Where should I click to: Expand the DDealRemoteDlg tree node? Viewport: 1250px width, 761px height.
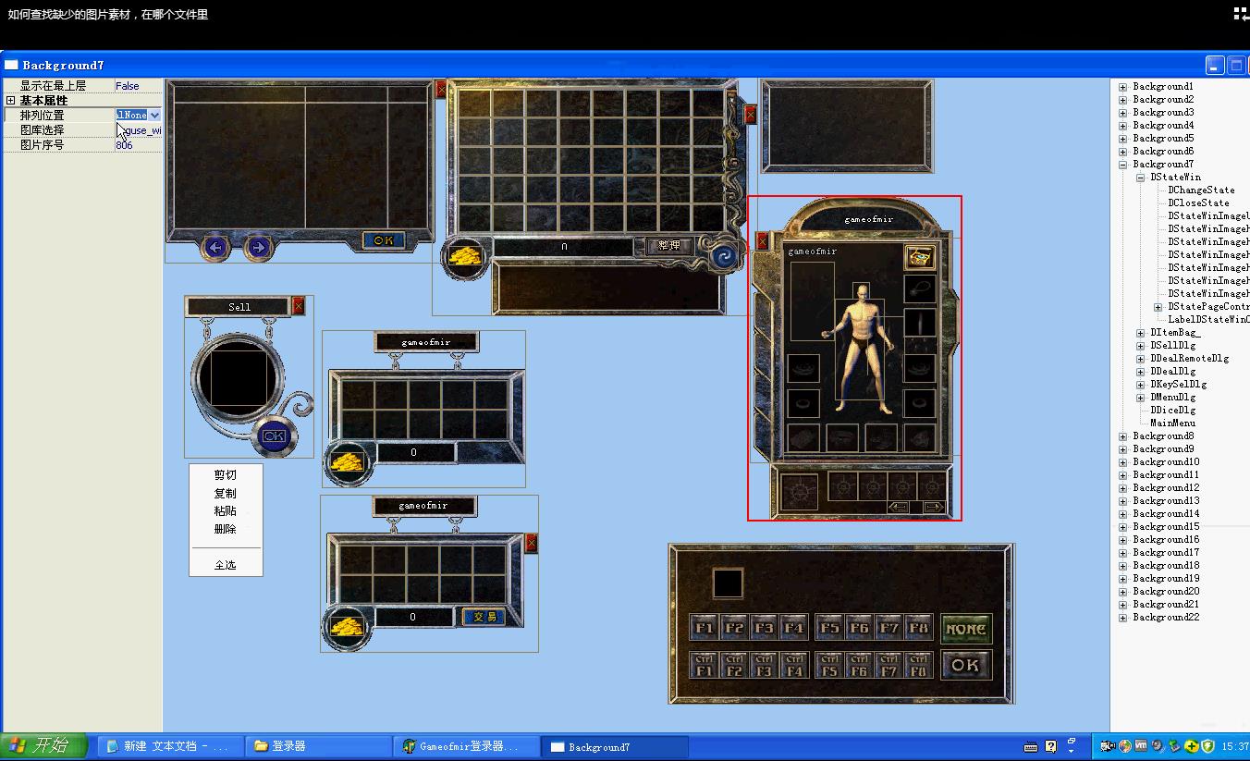click(x=1141, y=358)
